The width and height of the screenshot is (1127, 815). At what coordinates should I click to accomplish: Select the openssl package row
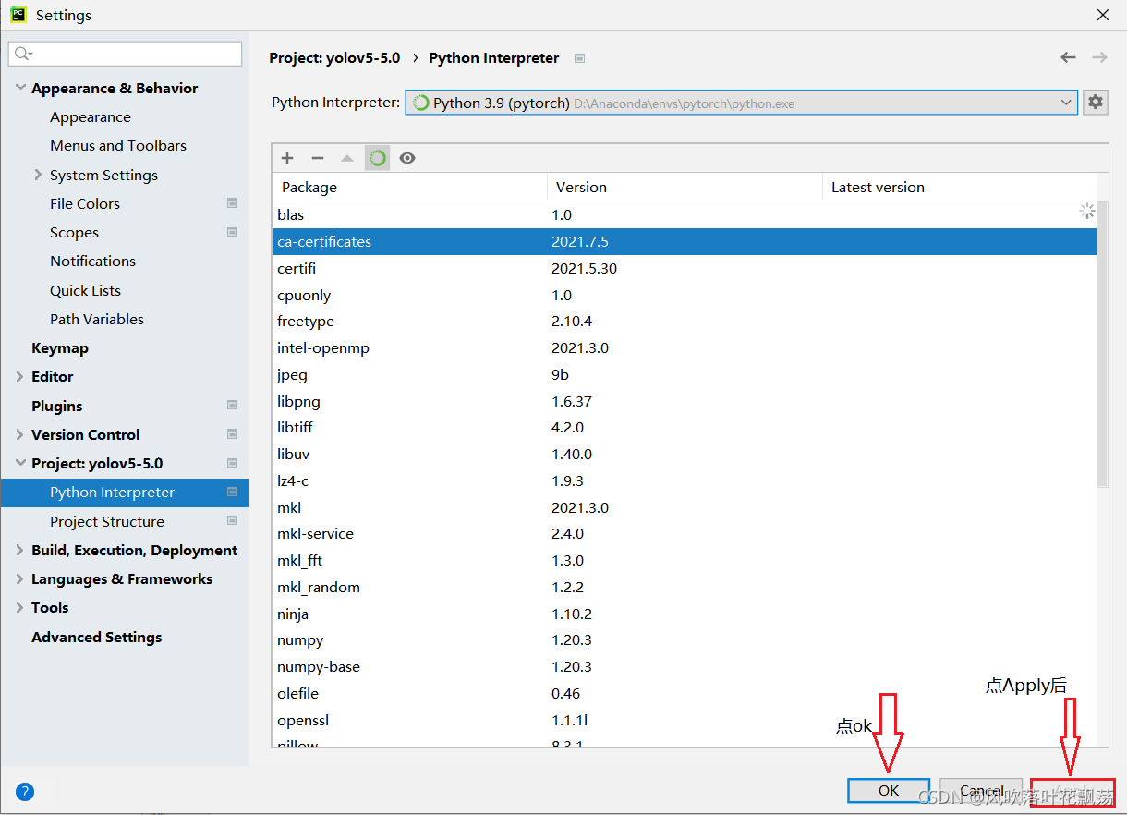tap(684, 720)
